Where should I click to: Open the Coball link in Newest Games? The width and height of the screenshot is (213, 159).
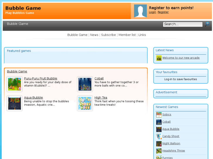tap(166, 122)
